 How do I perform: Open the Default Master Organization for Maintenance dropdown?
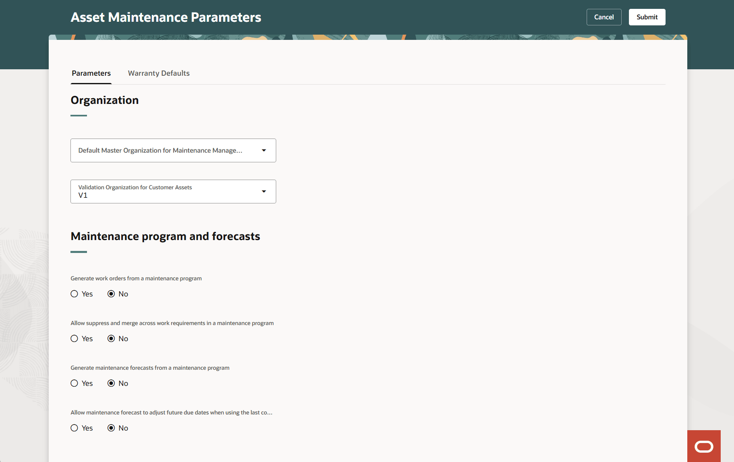pyautogui.click(x=173, y=150)
